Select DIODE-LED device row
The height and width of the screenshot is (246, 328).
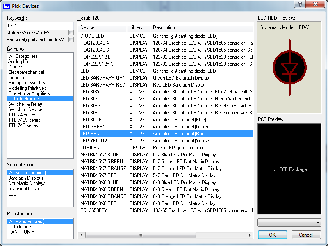166,36
